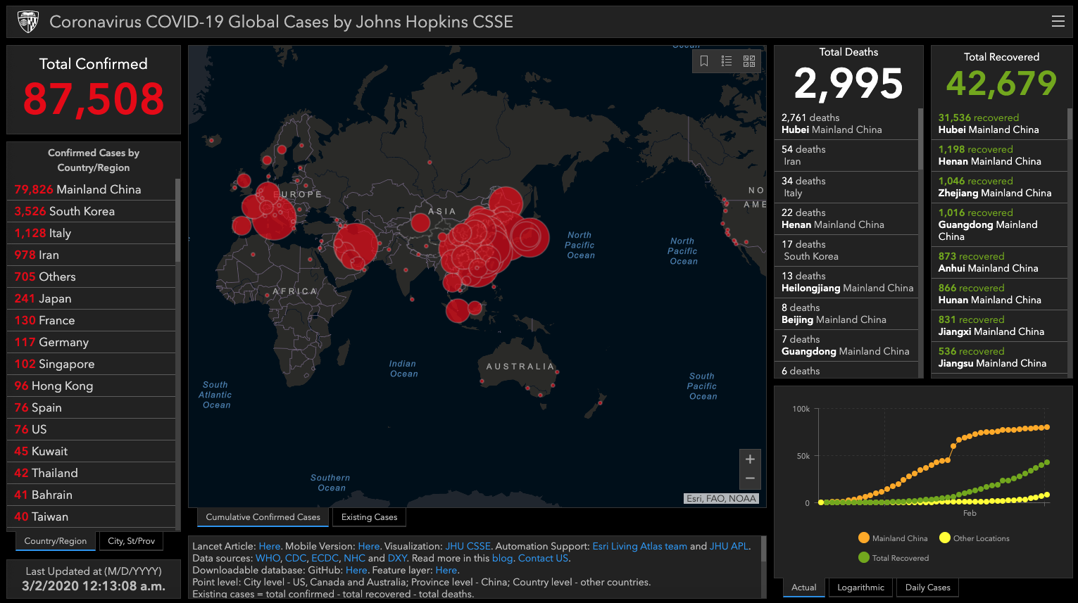Image resolution: width=1078 pixels, height=603 pixels.
Task: Select 130 France row
Action: [x=92, y=320]
